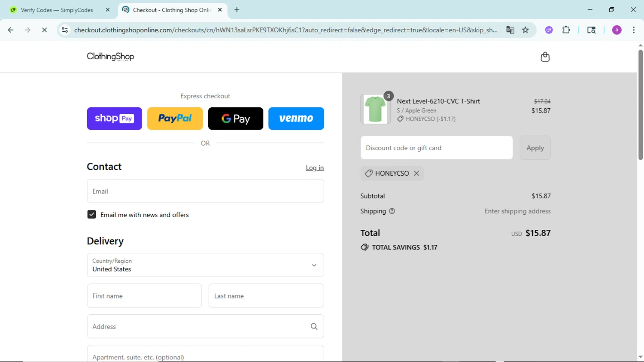Click the ClothingShop logo
Screen dimensions: 644x362
(x=110, y=57)
